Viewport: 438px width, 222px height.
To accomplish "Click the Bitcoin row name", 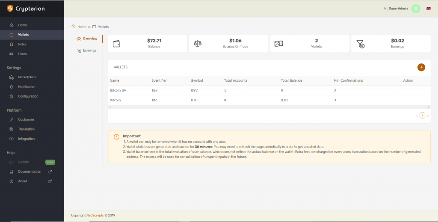I will 115,100.
